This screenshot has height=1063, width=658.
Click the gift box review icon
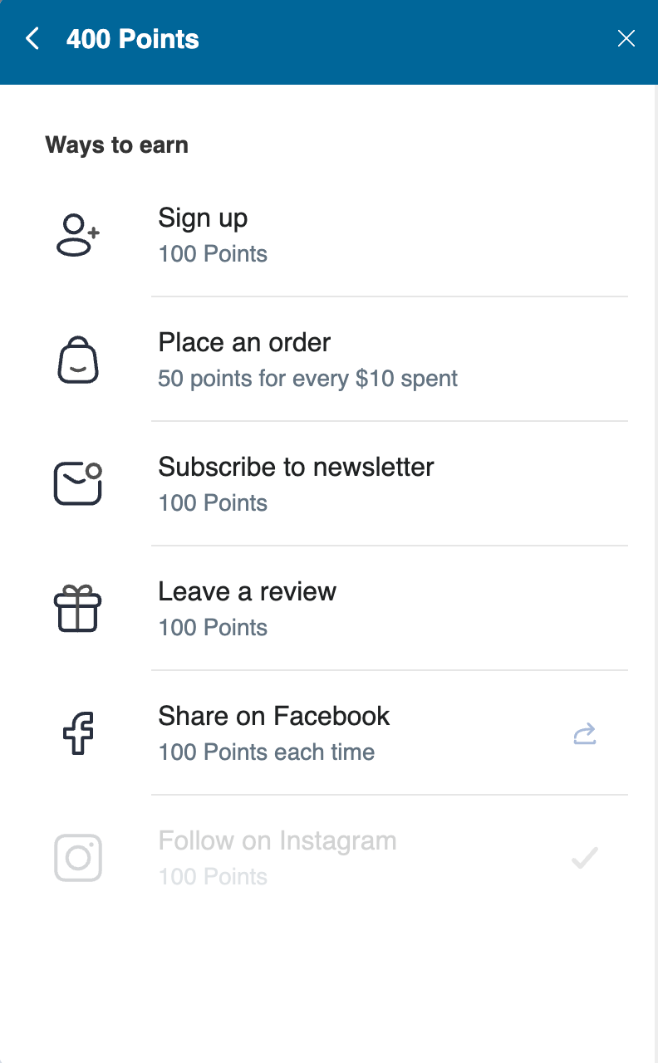[x=78, y=609]
